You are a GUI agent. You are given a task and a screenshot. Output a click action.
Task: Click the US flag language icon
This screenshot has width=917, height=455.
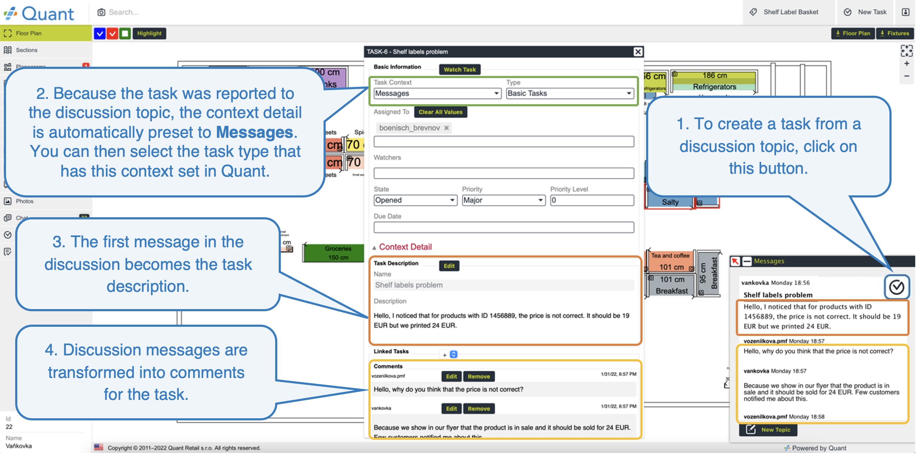tap(99, 448)
